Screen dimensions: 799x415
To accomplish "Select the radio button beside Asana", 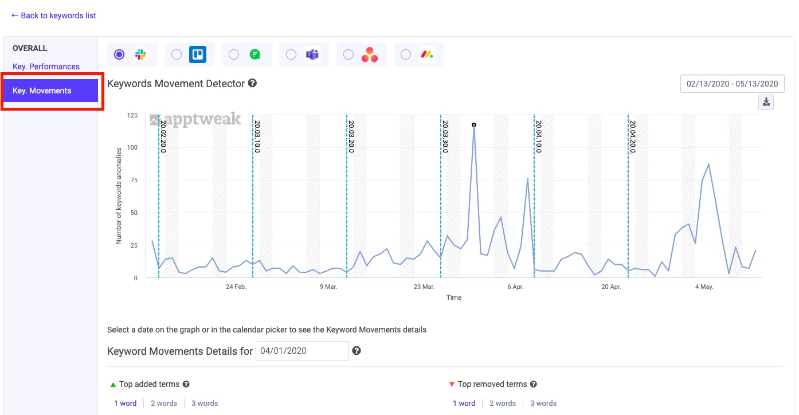I will click(x=348, y=54).
